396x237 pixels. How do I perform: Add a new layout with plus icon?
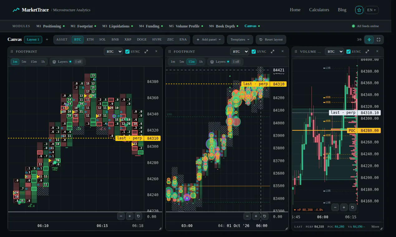pyautogui.click(x=47, y=40)
